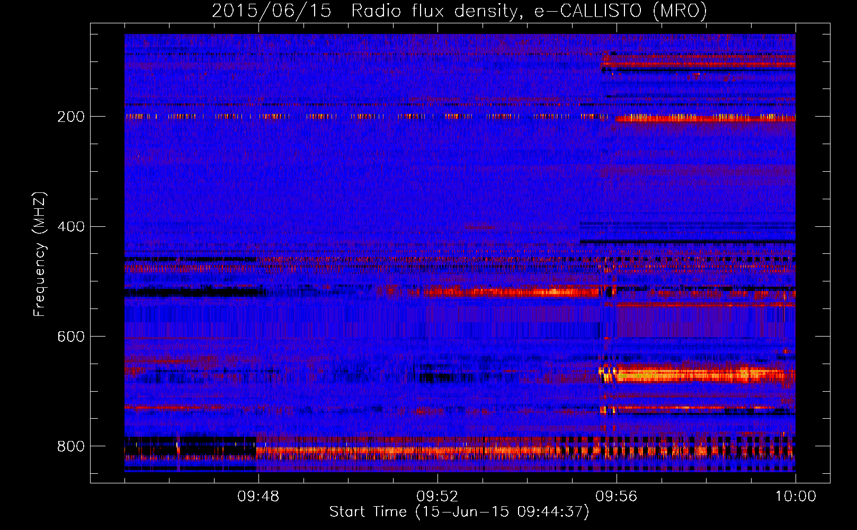The width and height of the screenshot is (857, 530).
Task: Click the '600' frequency tick label
Action: (70, 337)
